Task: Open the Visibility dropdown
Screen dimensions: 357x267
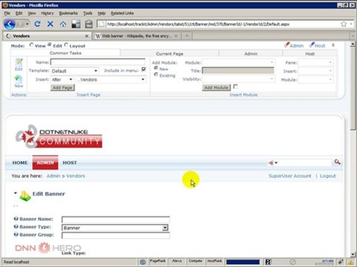Action: pos(238,79)
